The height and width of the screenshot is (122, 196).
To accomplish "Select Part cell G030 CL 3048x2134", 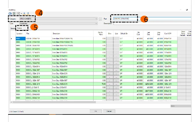I will point(39,91).
